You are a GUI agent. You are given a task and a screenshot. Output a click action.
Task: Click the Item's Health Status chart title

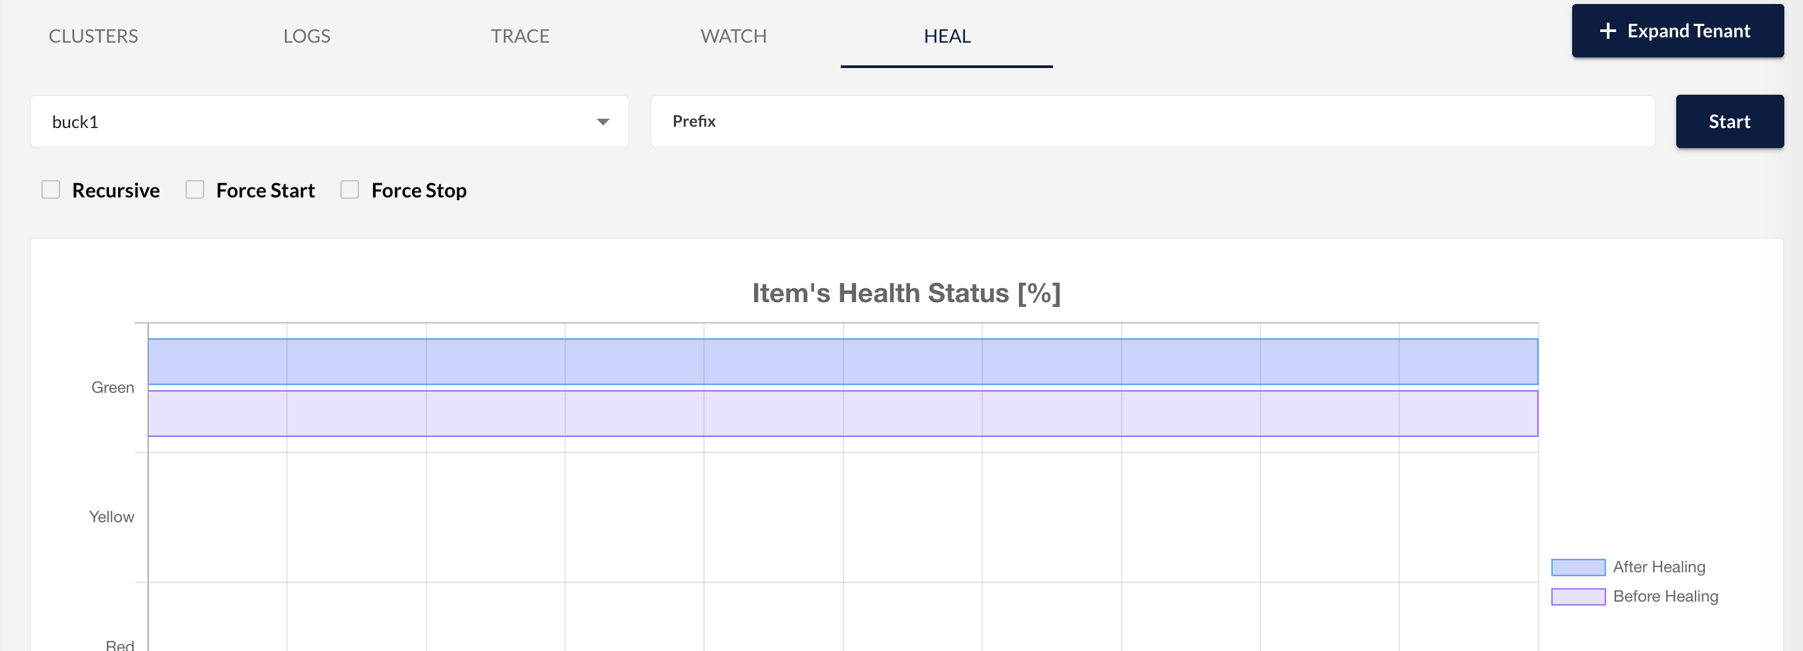click(906, 293)
